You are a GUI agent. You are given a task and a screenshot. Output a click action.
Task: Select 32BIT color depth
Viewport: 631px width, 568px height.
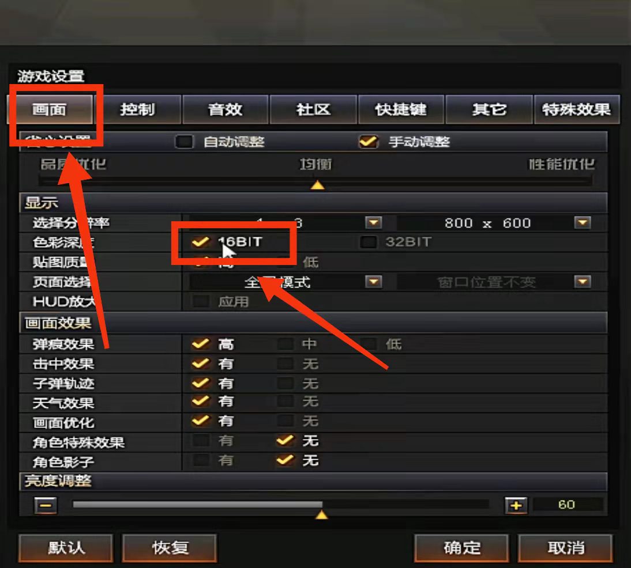tap(368, 242)
